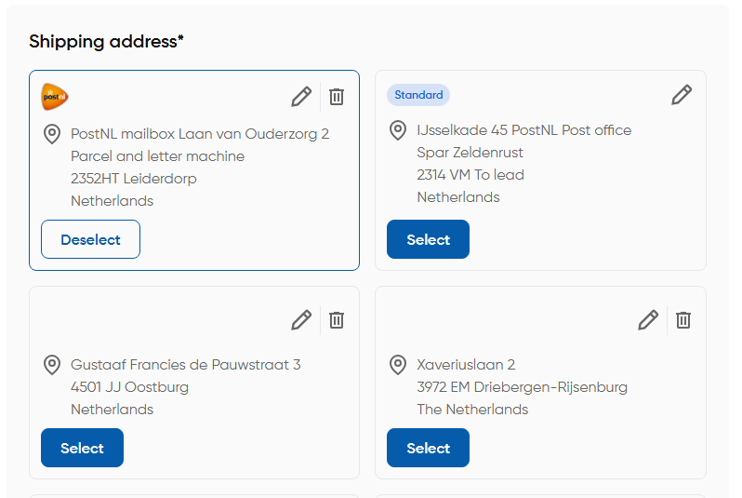The height and width of the screenshot is (498, 742).
Task: Edit the Xaveriuslaan 2 address
Action: [x=648, y=320]
